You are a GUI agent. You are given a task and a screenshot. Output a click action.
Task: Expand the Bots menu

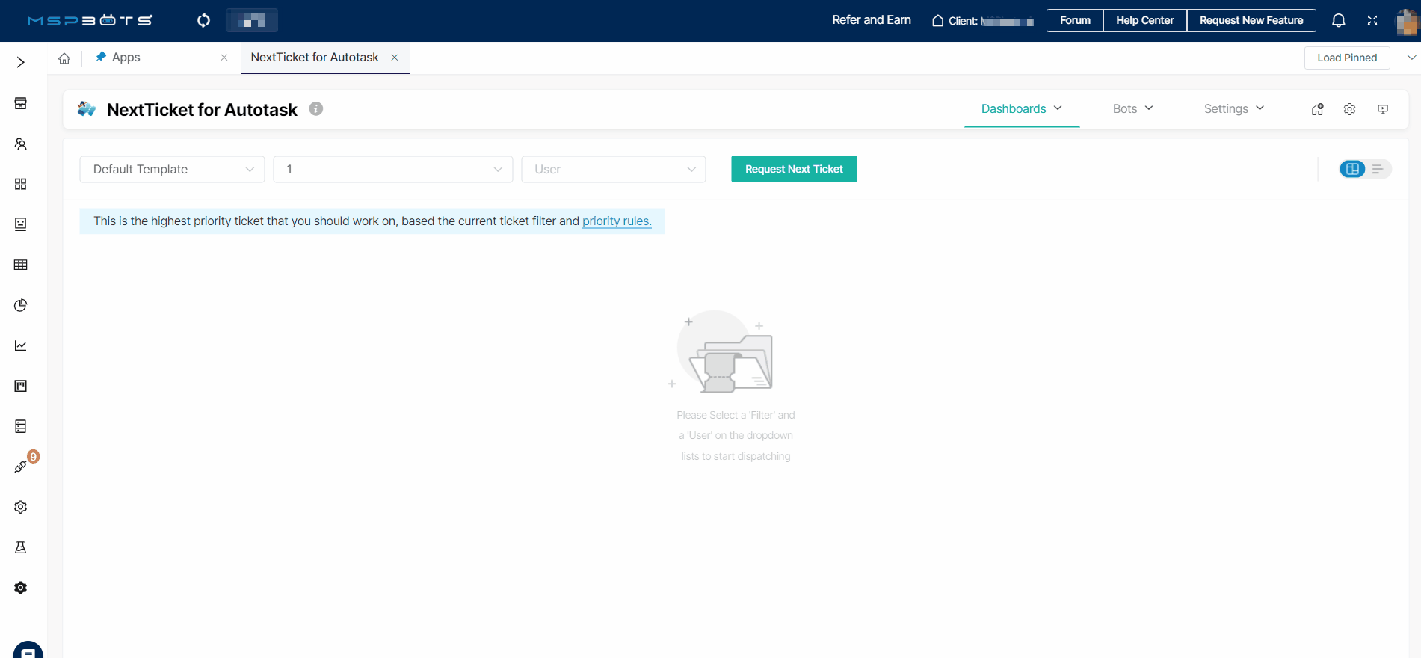coord(1132,109)
